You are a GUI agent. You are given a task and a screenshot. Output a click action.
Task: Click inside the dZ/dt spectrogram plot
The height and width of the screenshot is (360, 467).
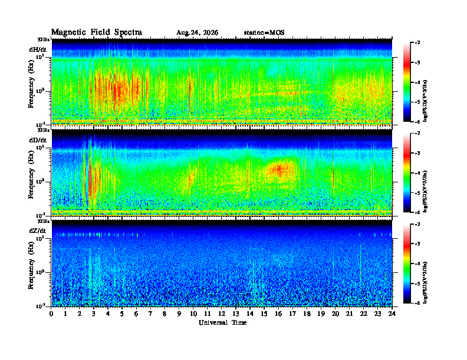222,264
